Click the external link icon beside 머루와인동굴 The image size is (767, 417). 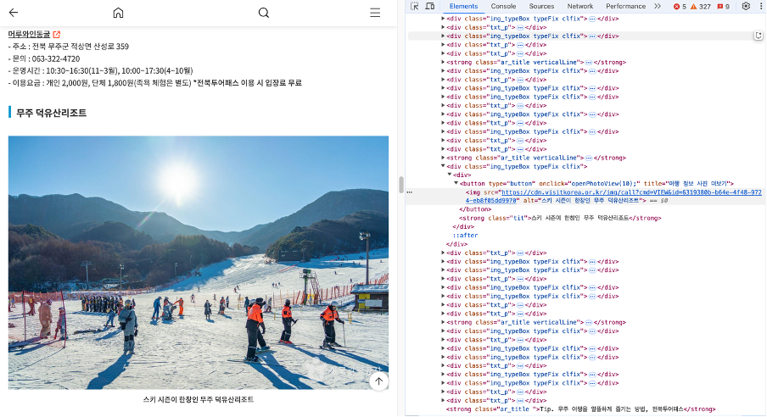tap(57, 34)
